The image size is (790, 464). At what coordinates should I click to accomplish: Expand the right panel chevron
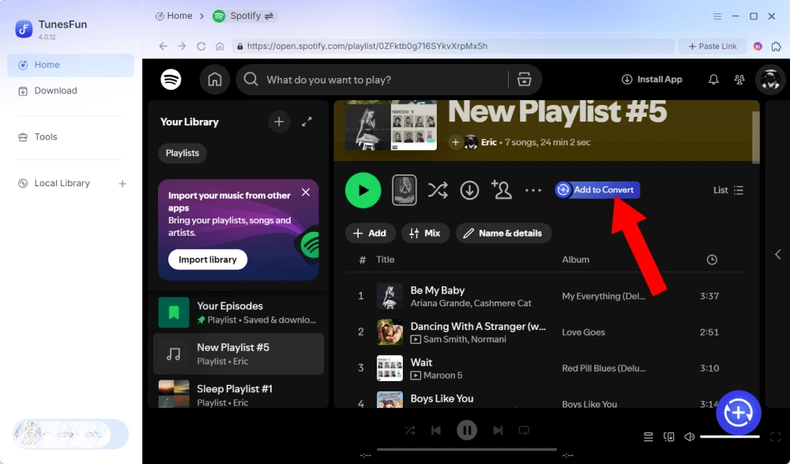point(778,255)
